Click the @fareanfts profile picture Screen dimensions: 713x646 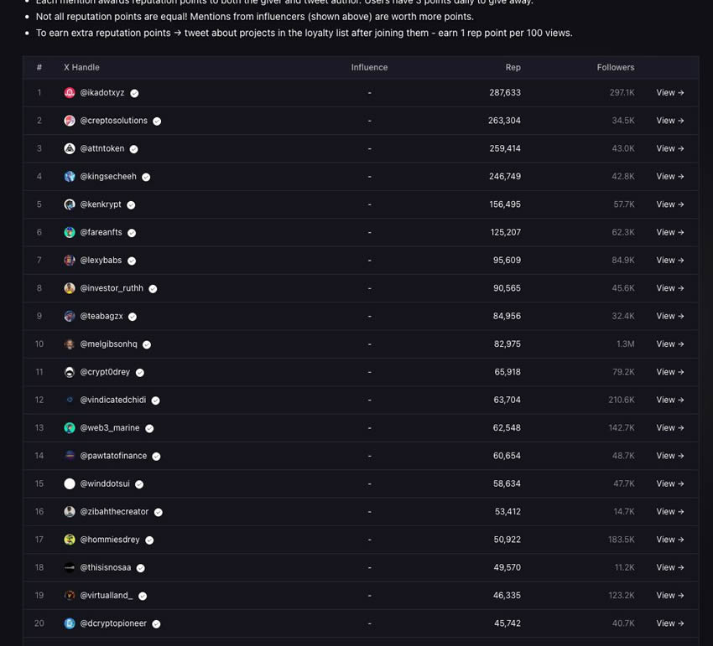tap(70, 233)
